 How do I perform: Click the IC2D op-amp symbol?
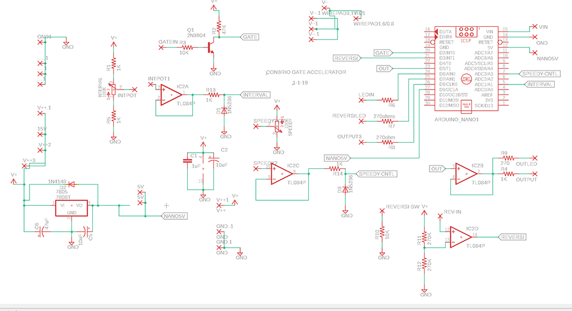460,236
